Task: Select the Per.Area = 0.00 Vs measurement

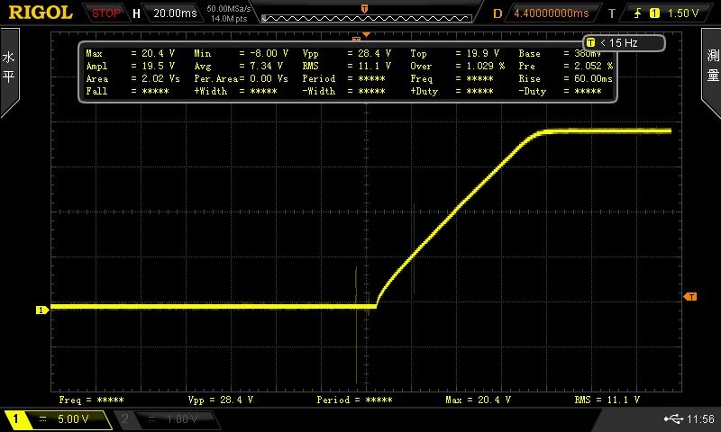Action: click(241, 79)
